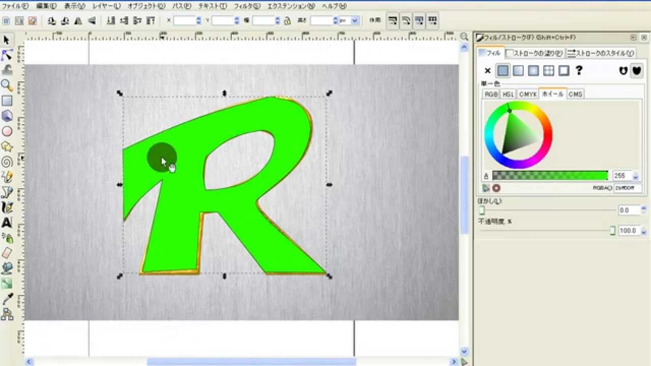
Task: Select the Spiral tool
Action: (7, 162)
